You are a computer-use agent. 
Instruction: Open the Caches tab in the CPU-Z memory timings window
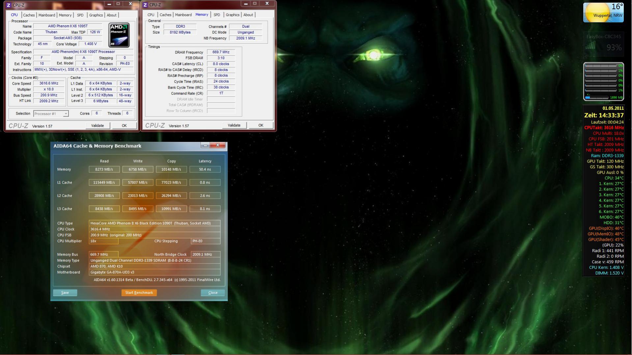tap(165, 15)
